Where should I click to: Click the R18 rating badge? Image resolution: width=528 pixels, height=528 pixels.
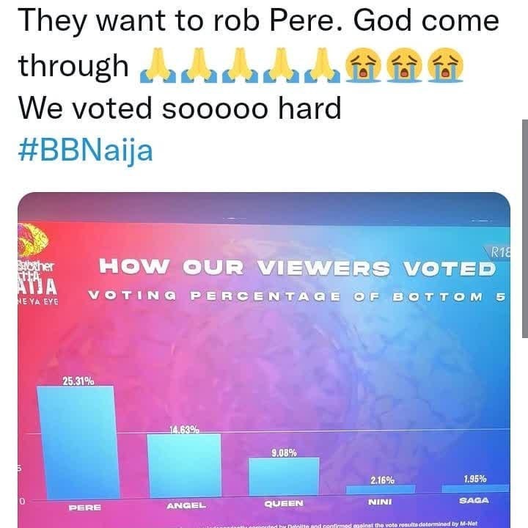pyautogui.click(x=499, y=252)
